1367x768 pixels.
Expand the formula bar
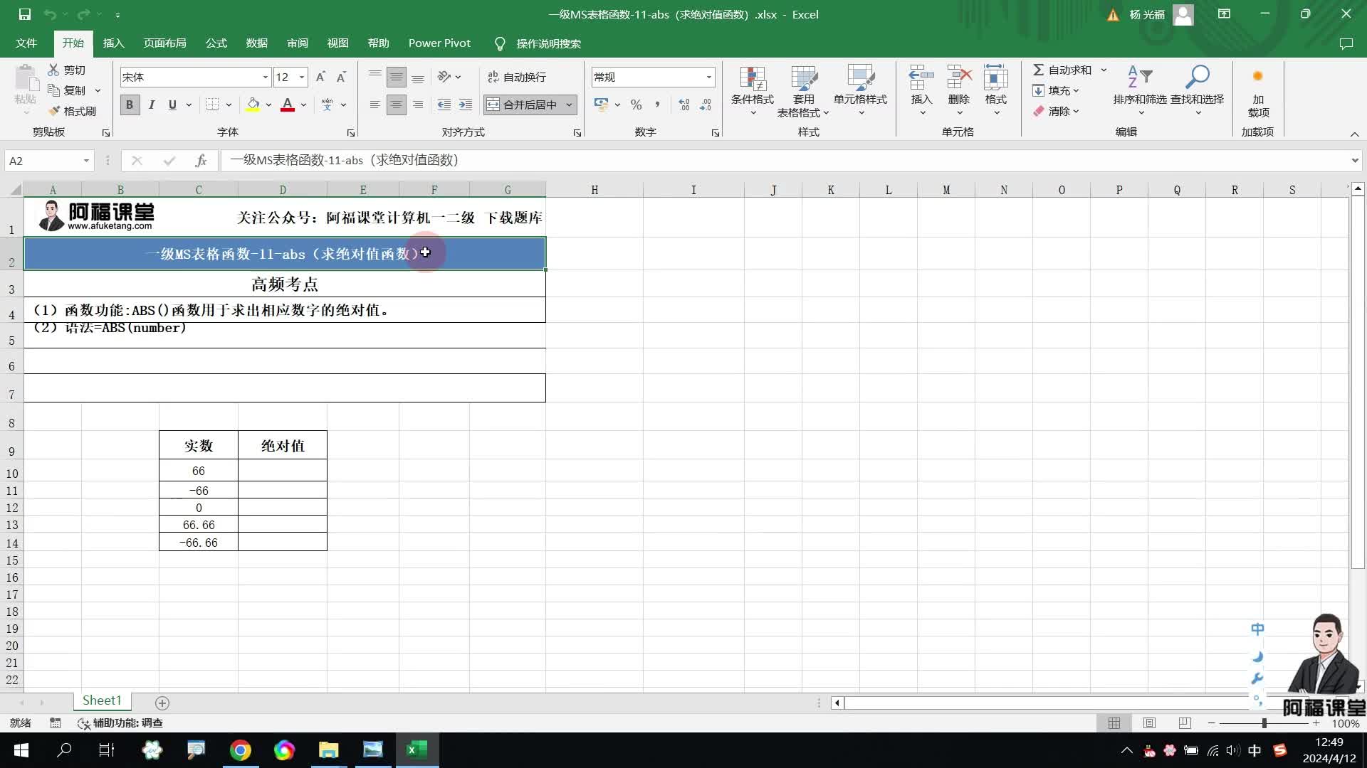pyautogui.click(x=1355, y=161)
